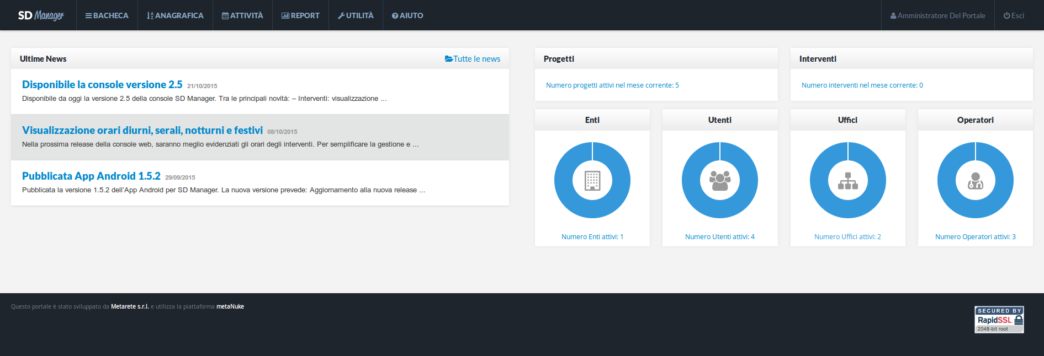Click the operator icon in Operatori chart
The height and width of the screenshot is (356, 1044).
(x=975, y=180)
